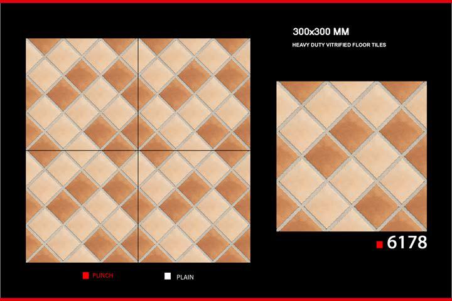Open the single tile preview image

(352, 156)
